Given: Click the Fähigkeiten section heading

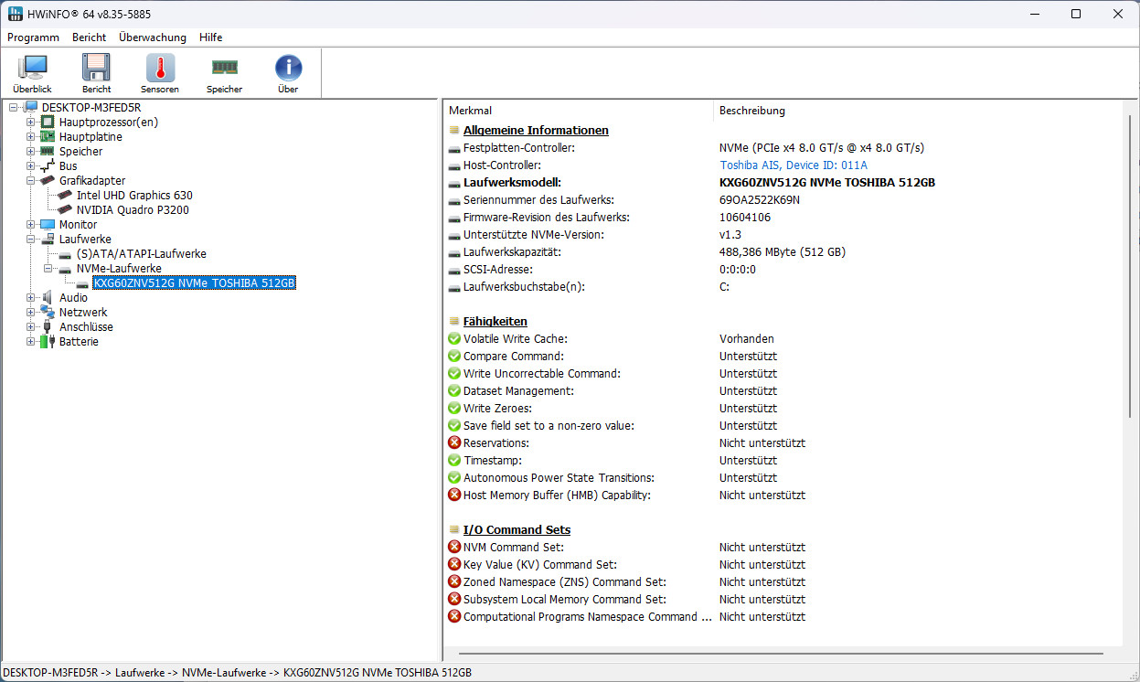Looking at the screenshot, I should (x=495, y=322).
